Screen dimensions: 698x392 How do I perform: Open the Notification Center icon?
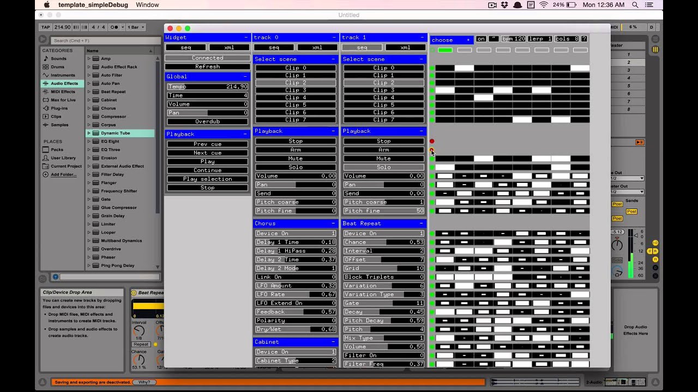coord(650,5)
